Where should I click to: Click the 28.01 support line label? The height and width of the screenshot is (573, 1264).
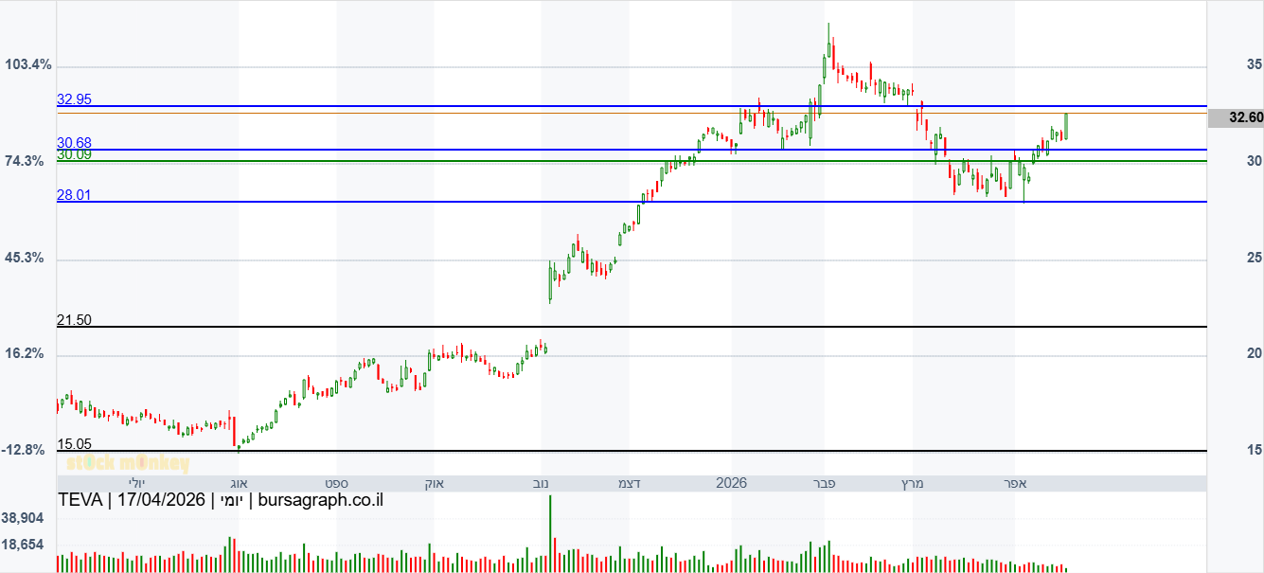coord(74,194)
